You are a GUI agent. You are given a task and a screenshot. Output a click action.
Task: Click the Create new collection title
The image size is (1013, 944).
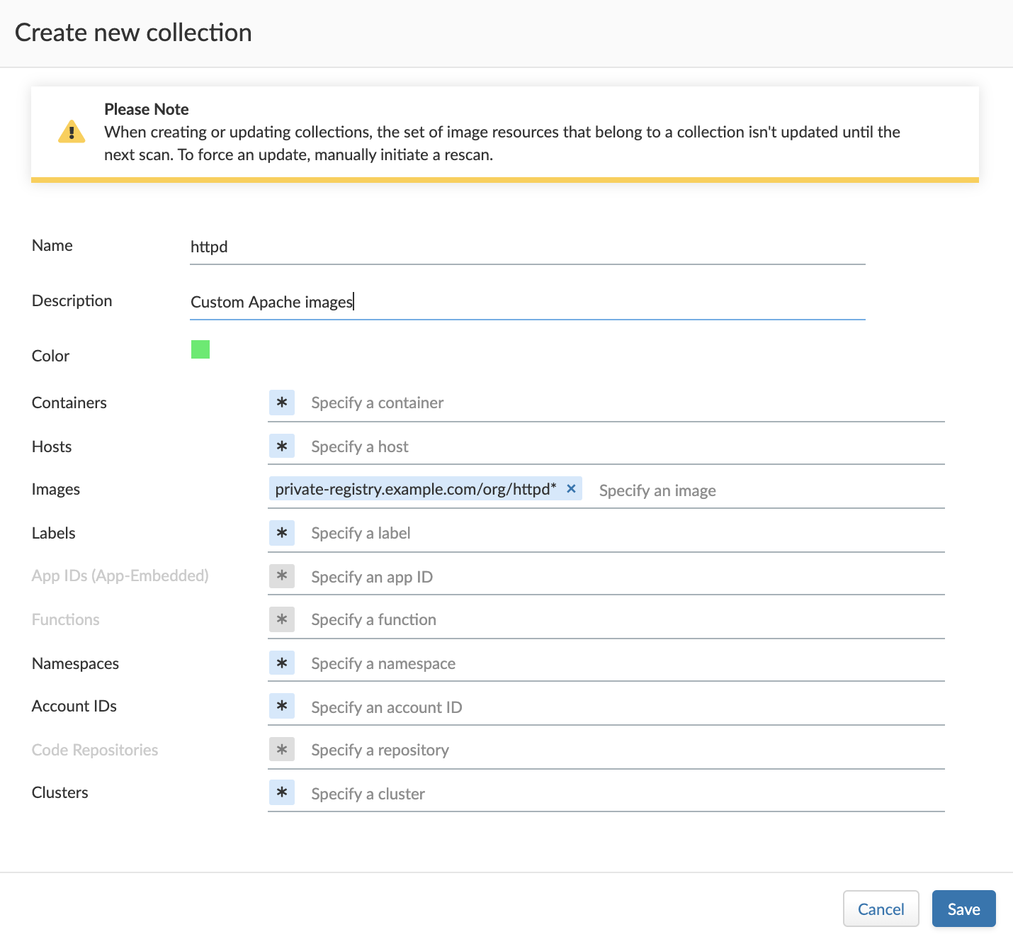point(133,33)
